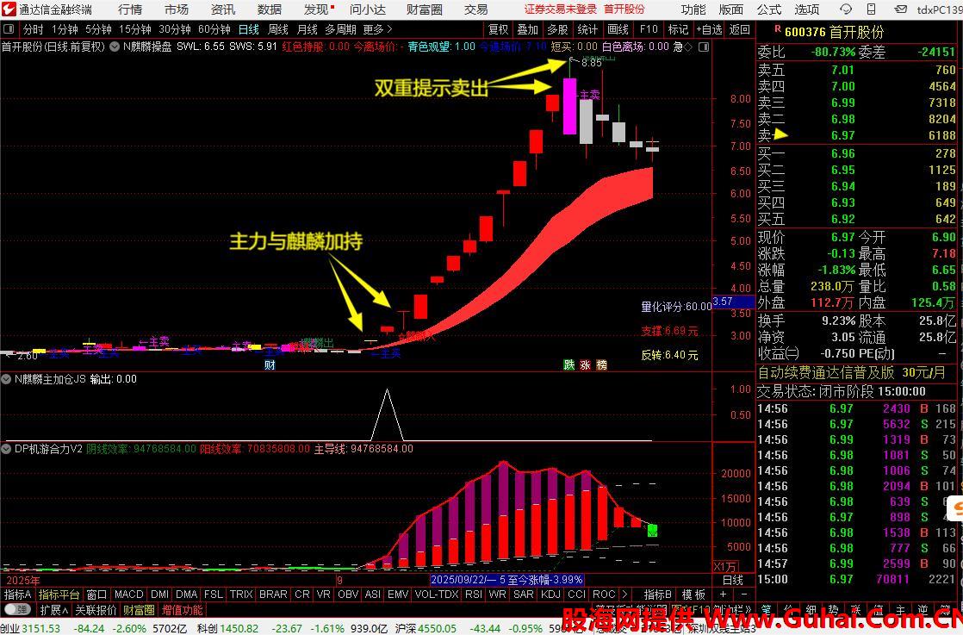Open the 功能 menu
Screen dimensions: 963x635
693,9
